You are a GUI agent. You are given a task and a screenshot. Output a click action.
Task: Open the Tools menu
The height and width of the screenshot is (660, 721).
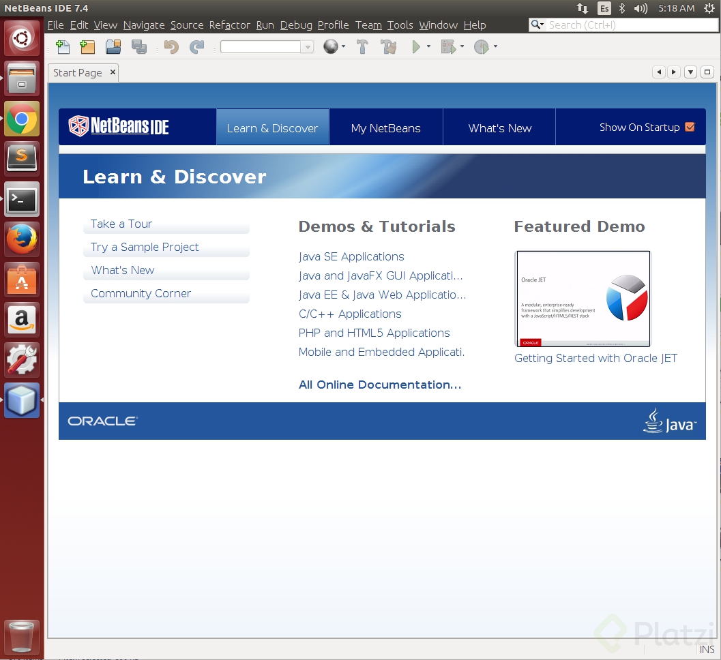[x=400, y=25]
